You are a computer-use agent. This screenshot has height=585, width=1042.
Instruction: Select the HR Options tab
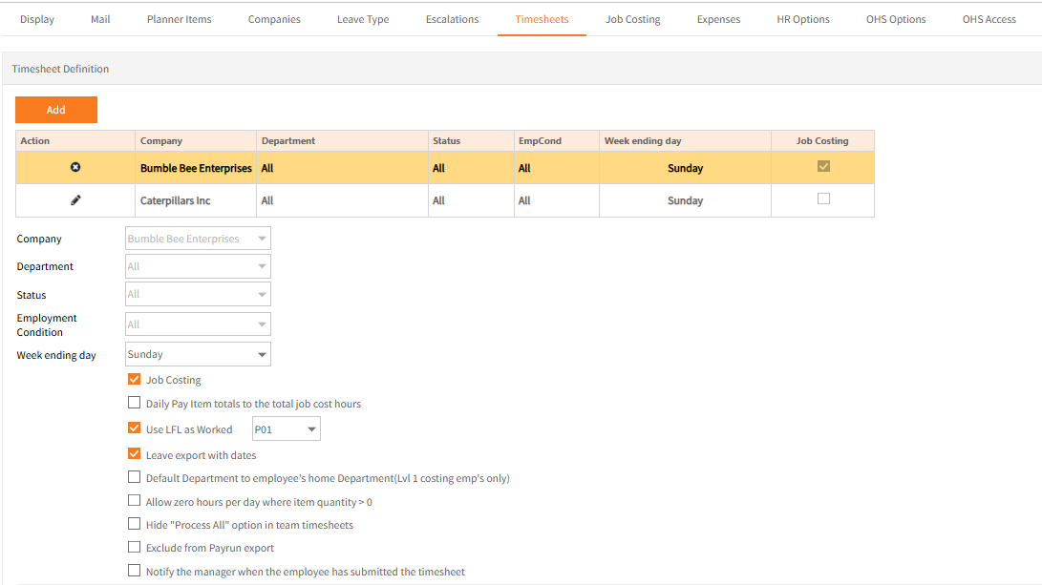[803, 19]
